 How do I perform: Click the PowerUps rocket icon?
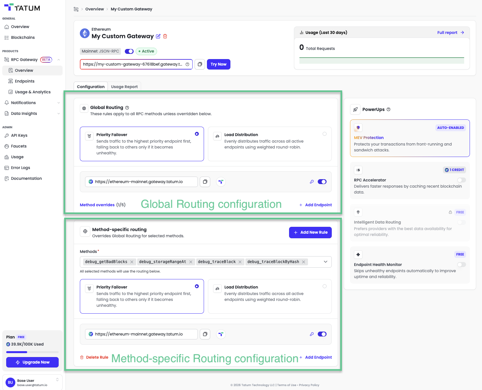[355, 110]
